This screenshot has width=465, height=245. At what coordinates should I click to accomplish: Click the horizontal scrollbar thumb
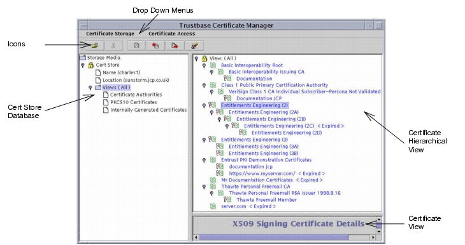273,237
